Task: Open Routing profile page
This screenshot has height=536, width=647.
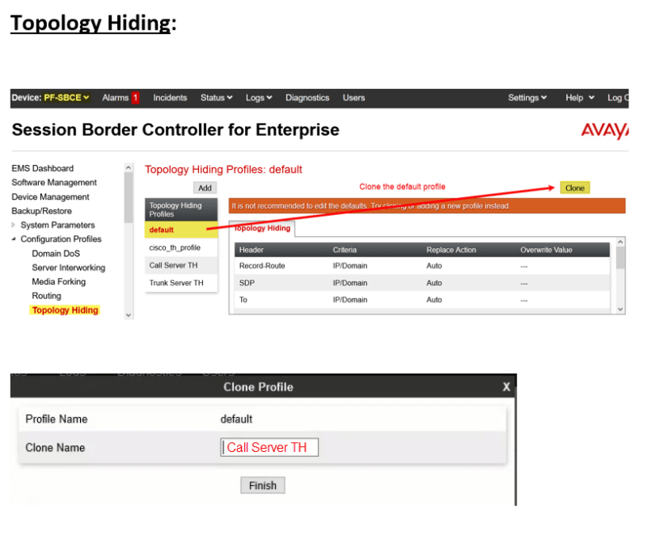Action: [47, 296]
